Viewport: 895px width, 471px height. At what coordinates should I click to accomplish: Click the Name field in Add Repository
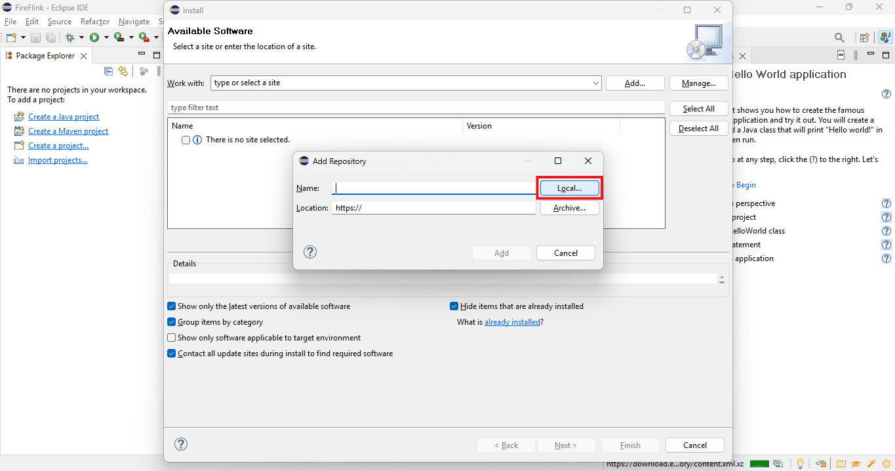click(434, 188)
